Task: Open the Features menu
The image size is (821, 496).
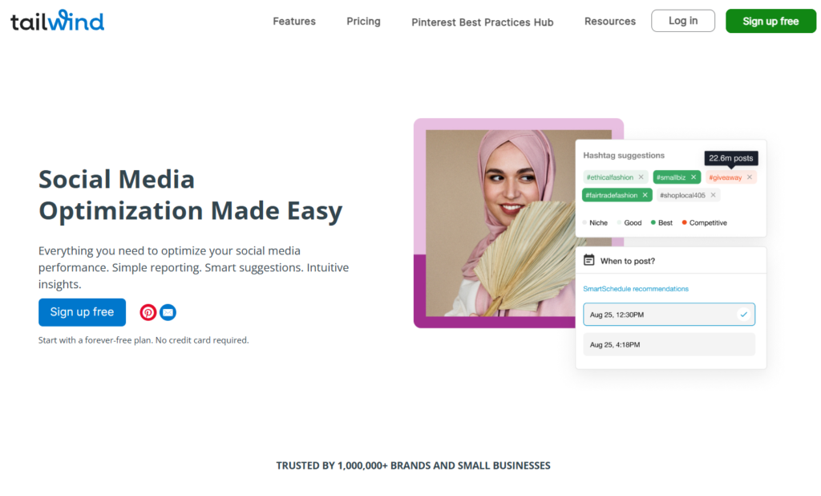Action: click(x=294, y=22)
